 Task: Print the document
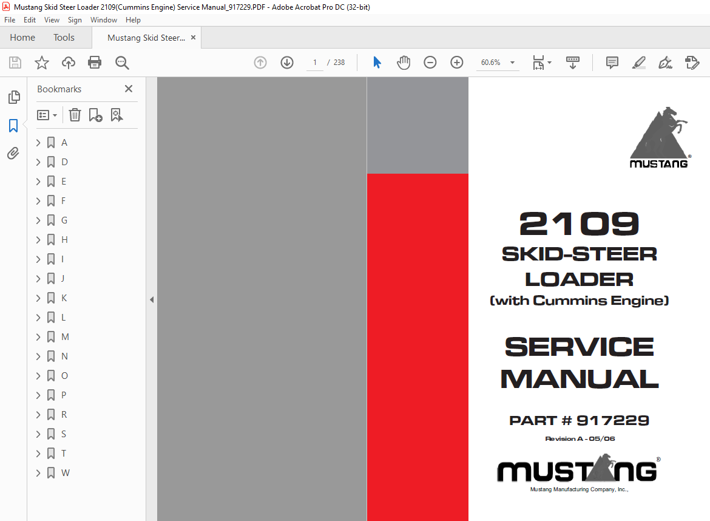[x=95, y=63]
